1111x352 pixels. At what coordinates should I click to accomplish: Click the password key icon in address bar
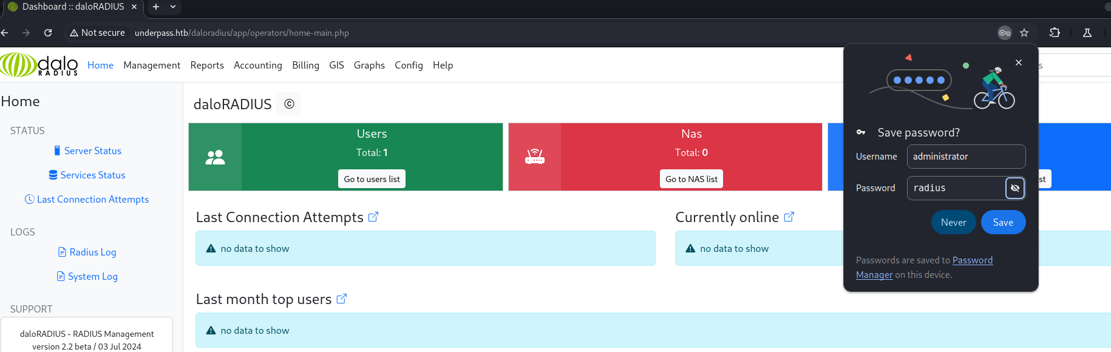point(1005,33)
